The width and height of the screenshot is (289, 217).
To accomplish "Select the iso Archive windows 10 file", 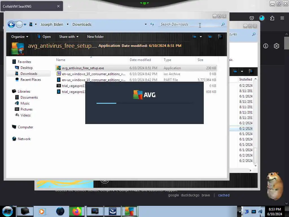I will pyautogui.click(x=136, y=74).
